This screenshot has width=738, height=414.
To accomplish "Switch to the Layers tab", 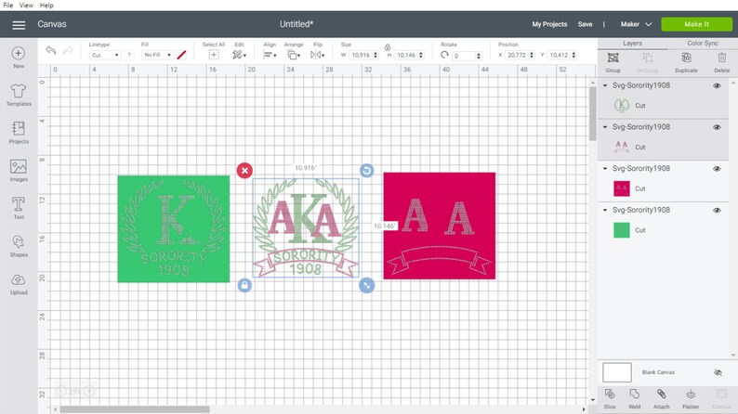I will coord(632,44).
